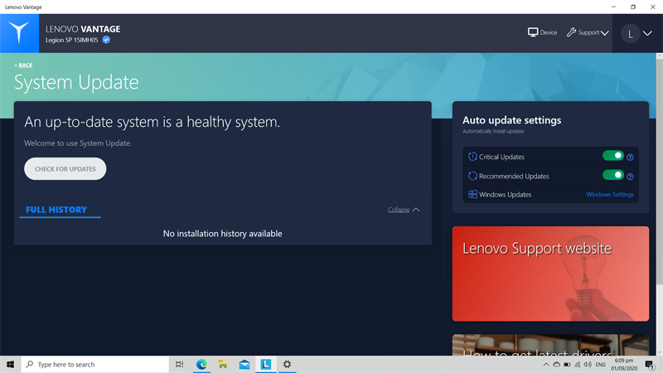Click the Lenovo Vantage logo icon
Image resolution: width=663 pixels, height=373 pixels.
click(19, 33)
